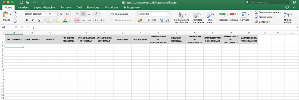Decrease indent icon
The height and width of the screenshot is (100, 299).
[x=96, y=20]
